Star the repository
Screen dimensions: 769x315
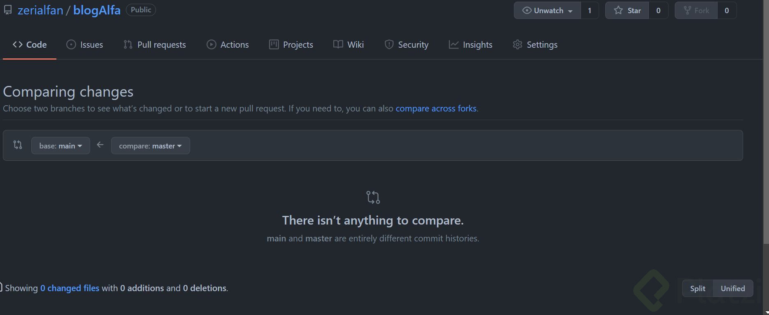627,10
